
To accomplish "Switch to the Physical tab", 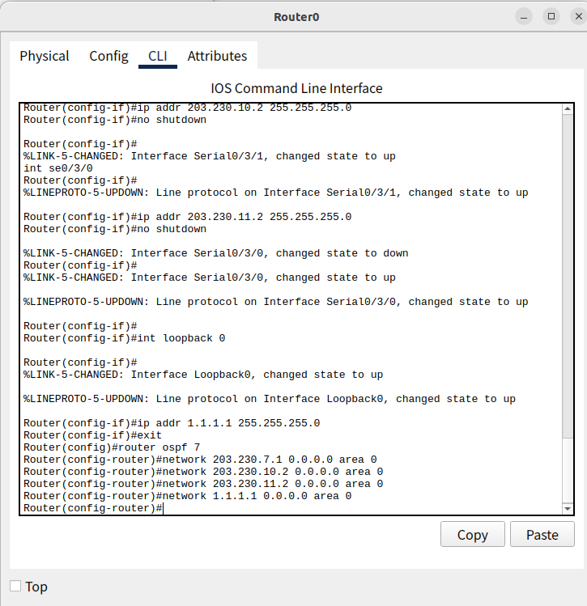I will pos(45,56).
